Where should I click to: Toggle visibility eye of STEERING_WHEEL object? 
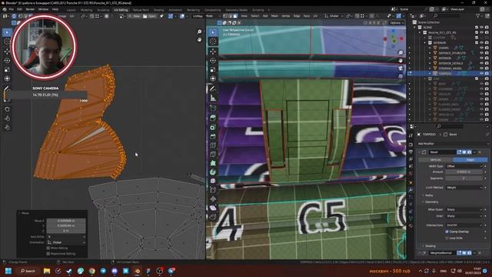click(x=481, y=68)
